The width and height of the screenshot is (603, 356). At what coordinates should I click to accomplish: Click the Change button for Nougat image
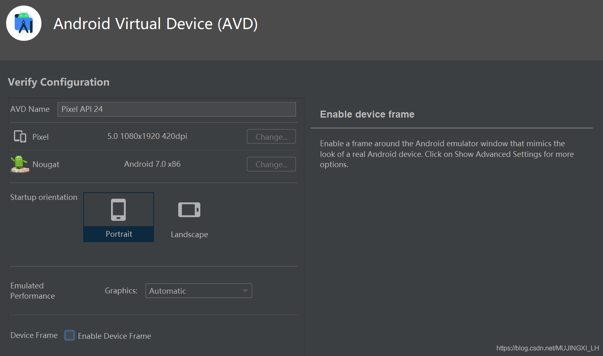(x=271, y=164)
